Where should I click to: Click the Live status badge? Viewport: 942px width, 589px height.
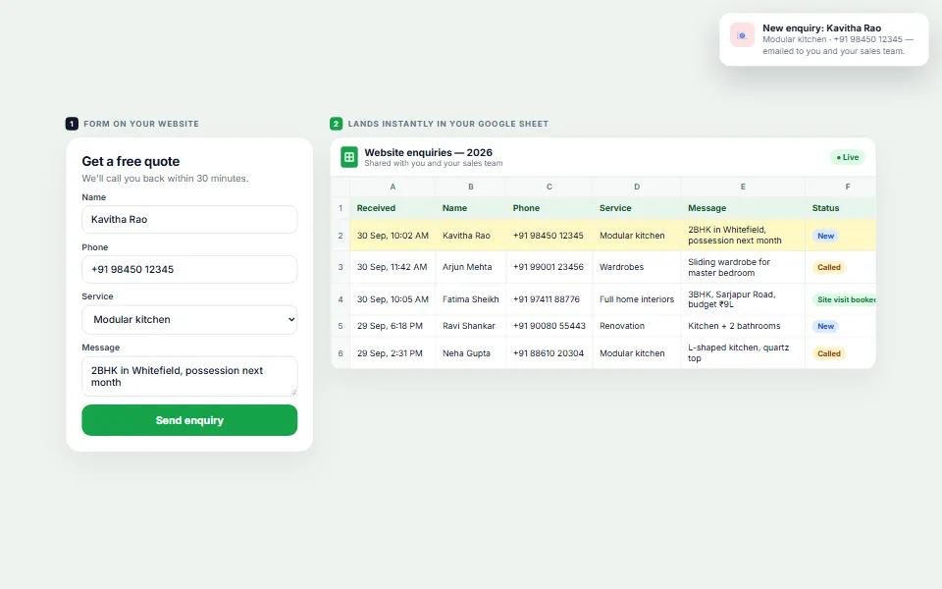coord(847,157)
